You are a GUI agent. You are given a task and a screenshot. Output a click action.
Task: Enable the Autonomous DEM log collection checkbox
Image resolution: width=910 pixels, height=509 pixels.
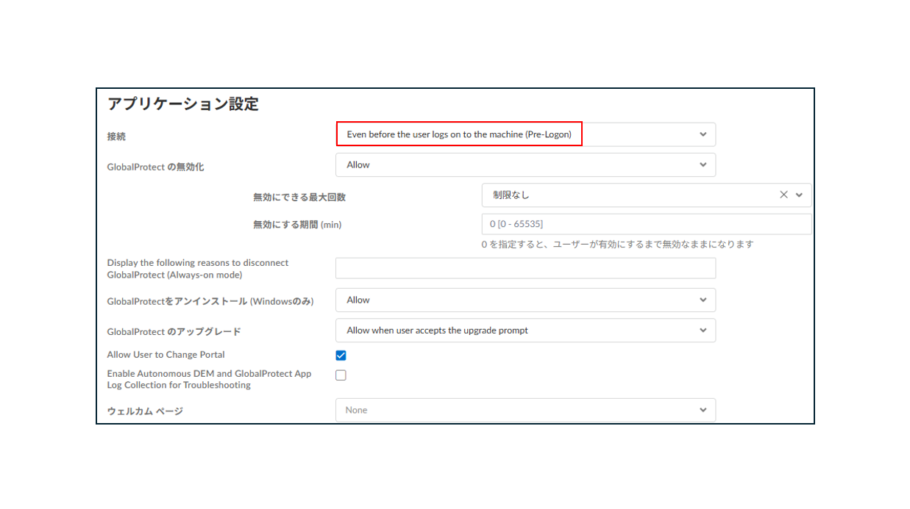pos(341,375)
